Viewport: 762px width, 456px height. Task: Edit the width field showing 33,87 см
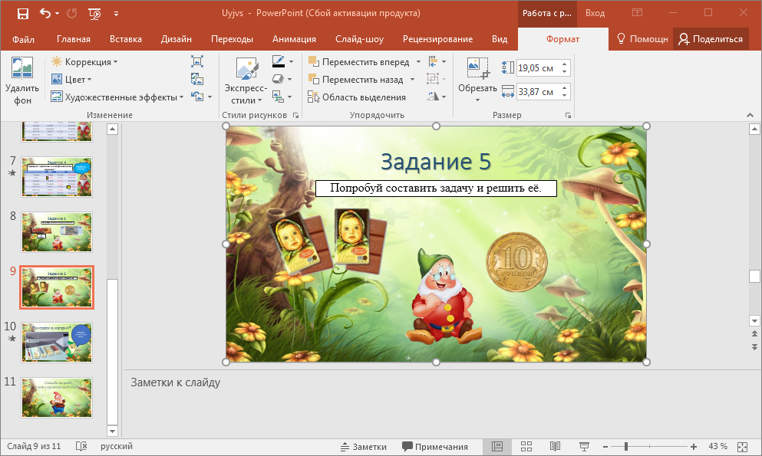[538, 92]
